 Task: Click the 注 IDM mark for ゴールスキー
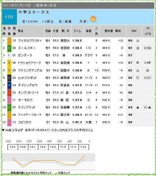138,48
